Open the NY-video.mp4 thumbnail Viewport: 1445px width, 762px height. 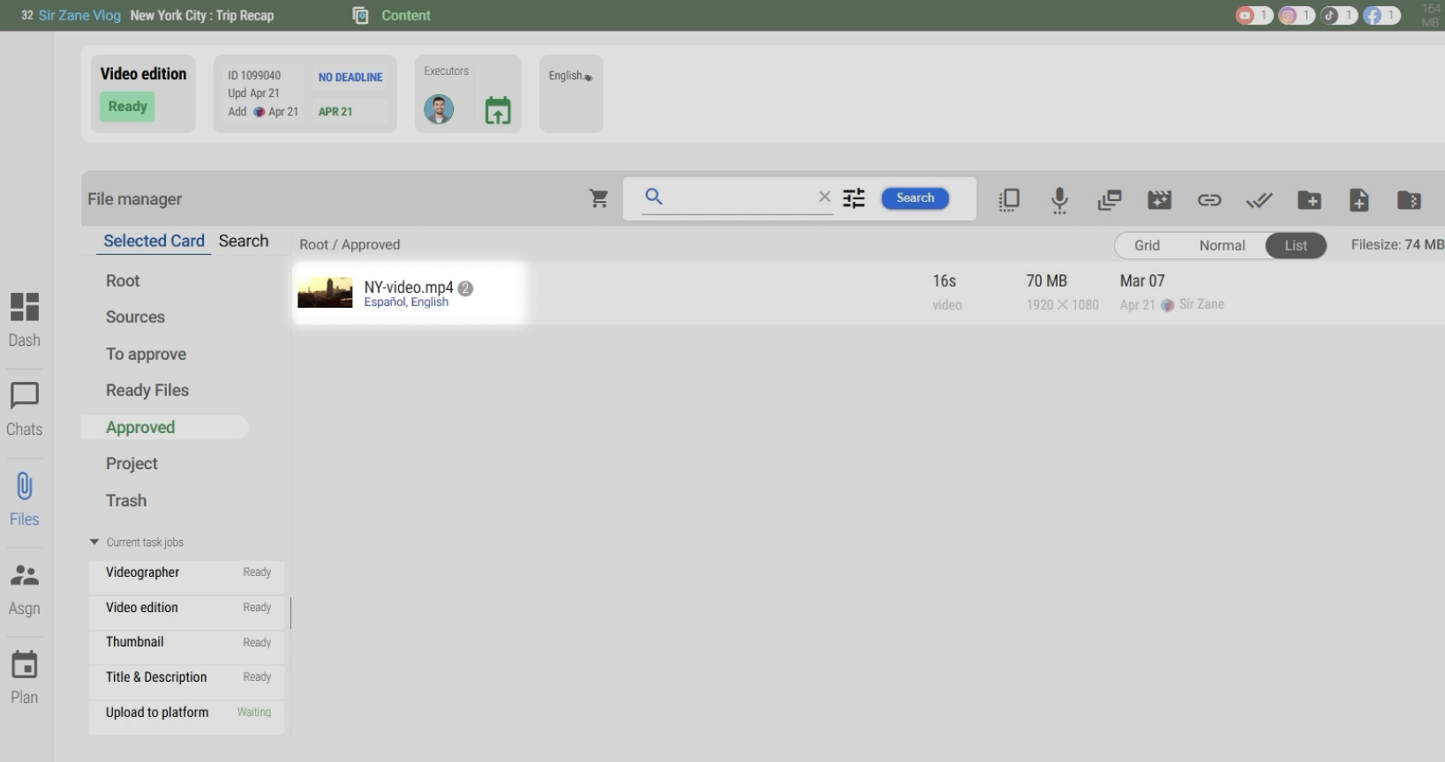(x=325, y=293)
